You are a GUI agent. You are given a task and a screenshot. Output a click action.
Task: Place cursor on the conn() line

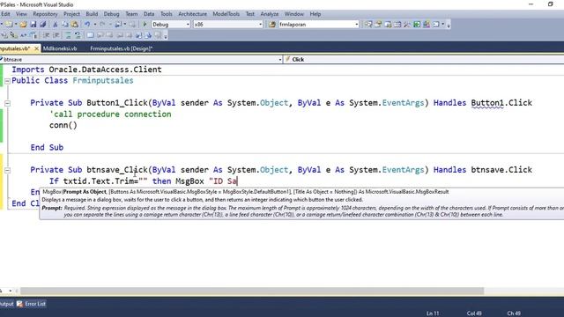[63, 125]
